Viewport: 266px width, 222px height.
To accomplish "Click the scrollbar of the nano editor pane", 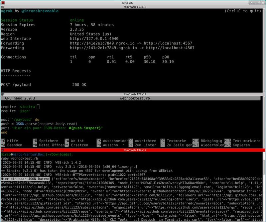I will 264,122.
